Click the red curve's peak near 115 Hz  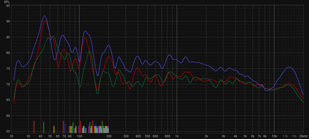(85, 38)
